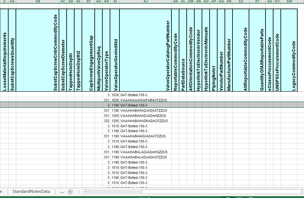Select the PipingNote1 header cell
Image resolution: width=304 pixels, height=198 pixels.
pos(214,50)
